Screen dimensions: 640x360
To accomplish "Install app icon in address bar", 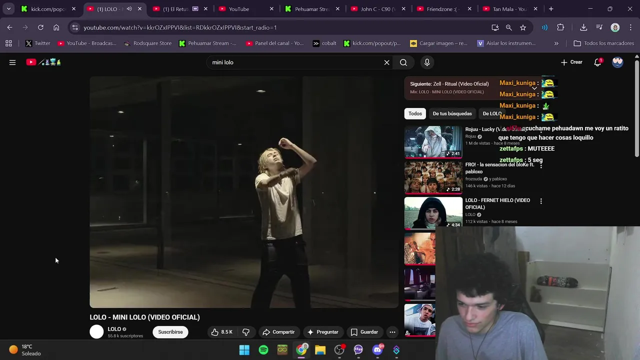I will [x=495, y=27].
